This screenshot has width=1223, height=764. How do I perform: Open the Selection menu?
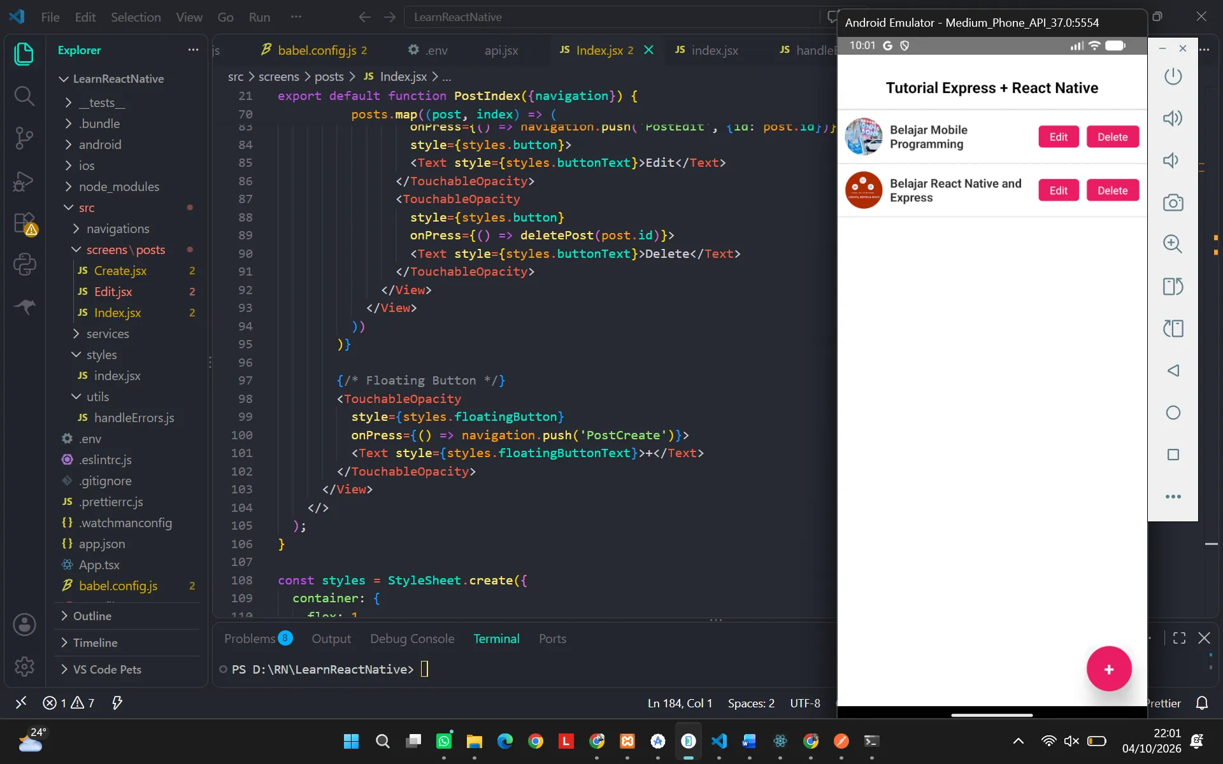tap(136, 17)
